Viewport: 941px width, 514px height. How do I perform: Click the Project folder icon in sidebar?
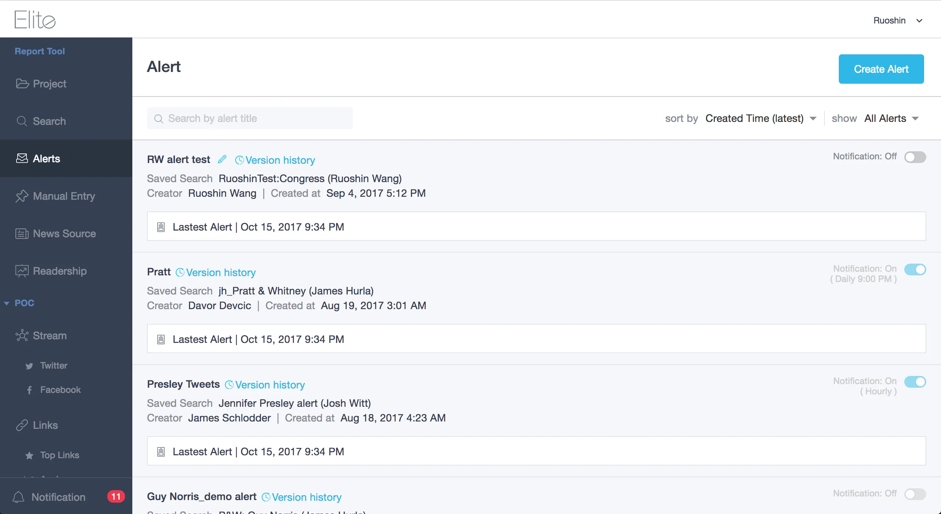point(22,84)
